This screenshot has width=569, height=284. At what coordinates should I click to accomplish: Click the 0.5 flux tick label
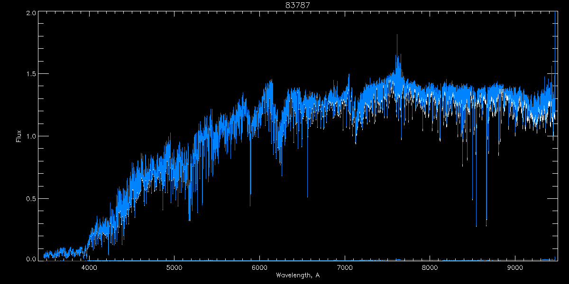30,198
